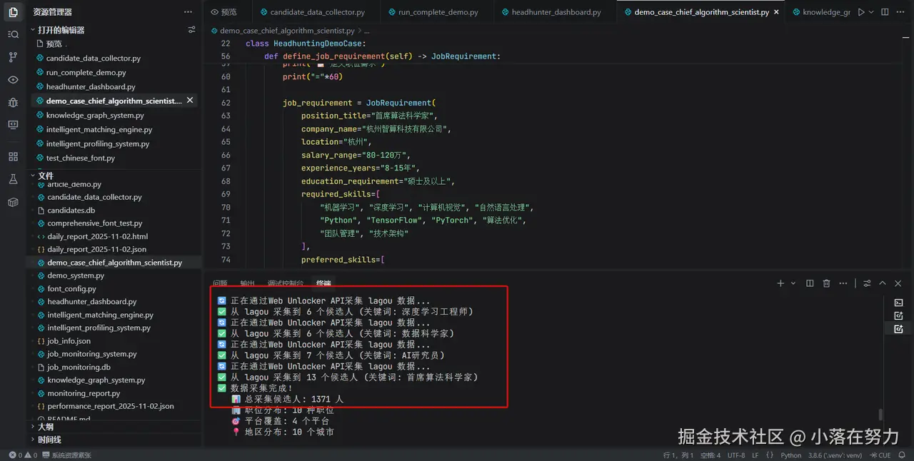Change cursor position 行 1, 列 1

pos(678,455)
